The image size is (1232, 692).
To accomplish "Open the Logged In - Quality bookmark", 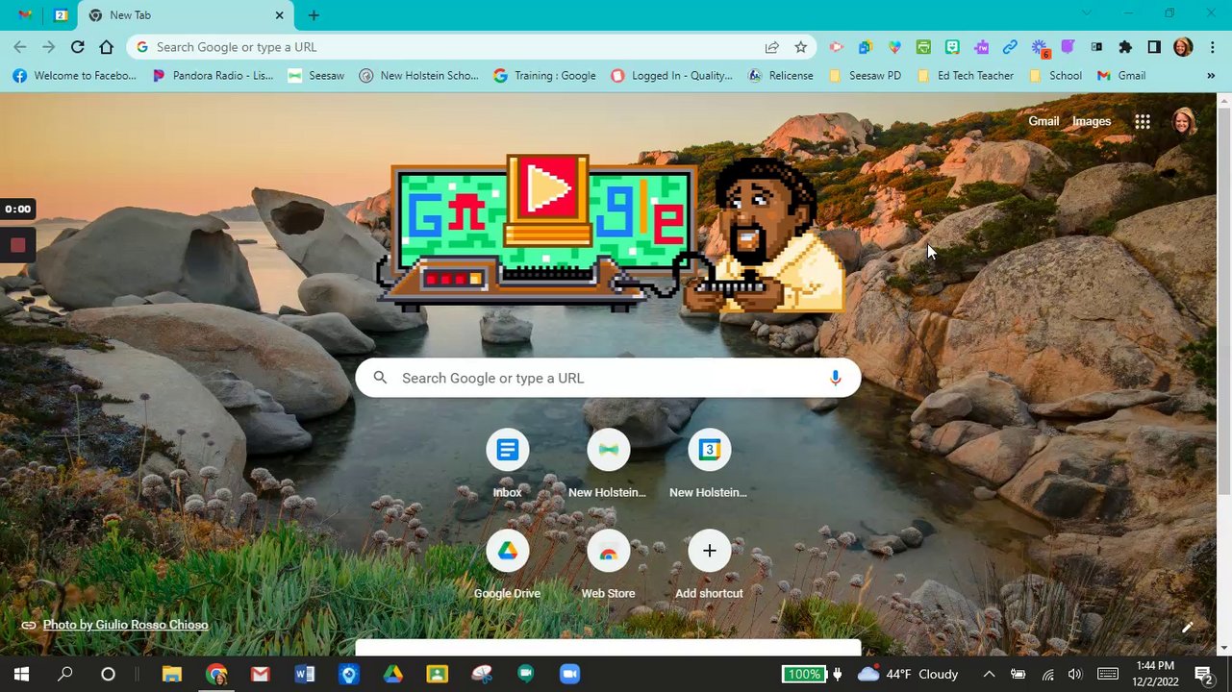I will pyautogui.click(x=671, y=76).
